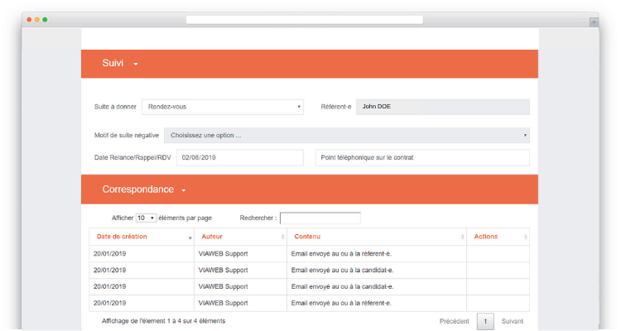Sort by Contenu column
Image resolution: width=621 pixels, height=331 pixels.
pyautogui.click(x=377, y=237)
